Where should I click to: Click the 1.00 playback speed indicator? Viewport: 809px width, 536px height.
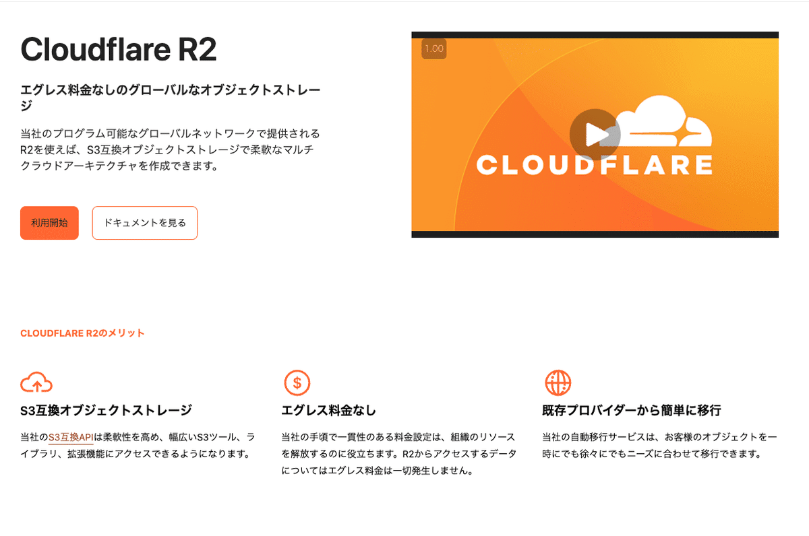433,48
